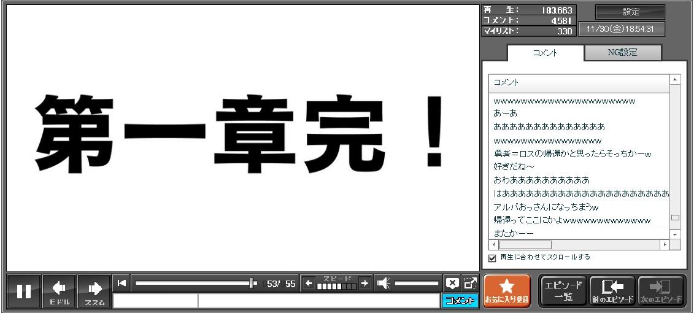Increase playback speed with right arrow
The height and width of the screenshot is (313, 694).
(364, 284)
